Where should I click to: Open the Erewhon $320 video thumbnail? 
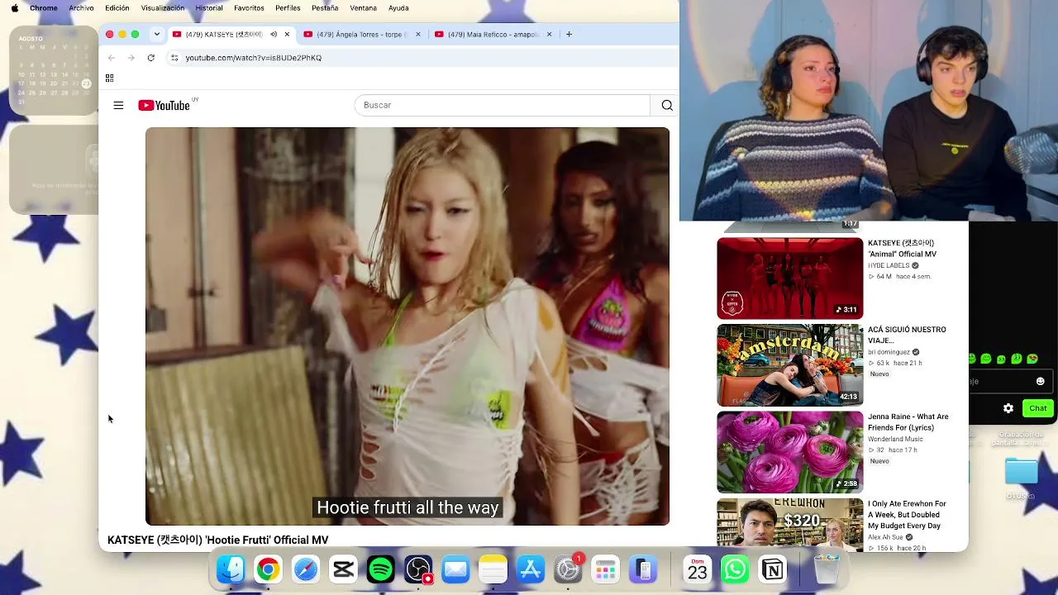pyautogui.click(x=789, y=525)
